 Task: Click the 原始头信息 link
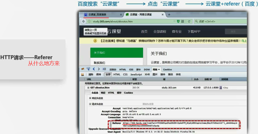(x=148, y=104)
